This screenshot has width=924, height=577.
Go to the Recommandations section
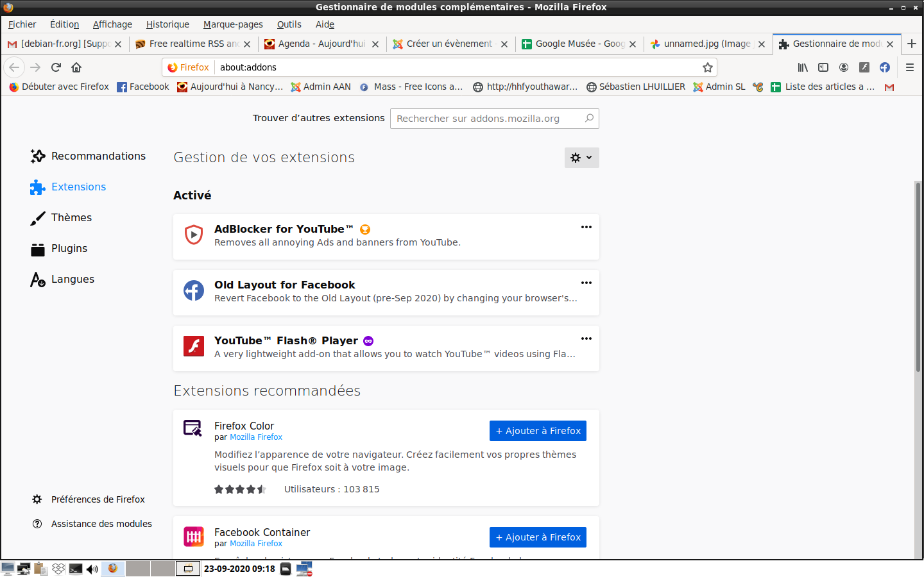click(x=89, y=156)
